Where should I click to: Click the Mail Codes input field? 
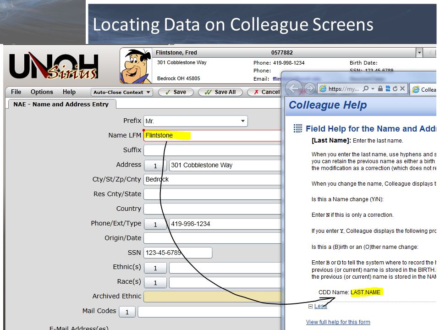[209, 312]
